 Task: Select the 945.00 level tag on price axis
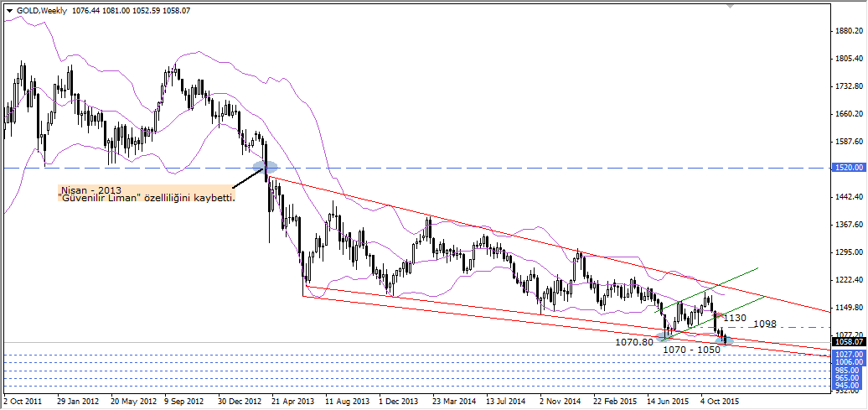pyautogui.click(x=849, y=386)
